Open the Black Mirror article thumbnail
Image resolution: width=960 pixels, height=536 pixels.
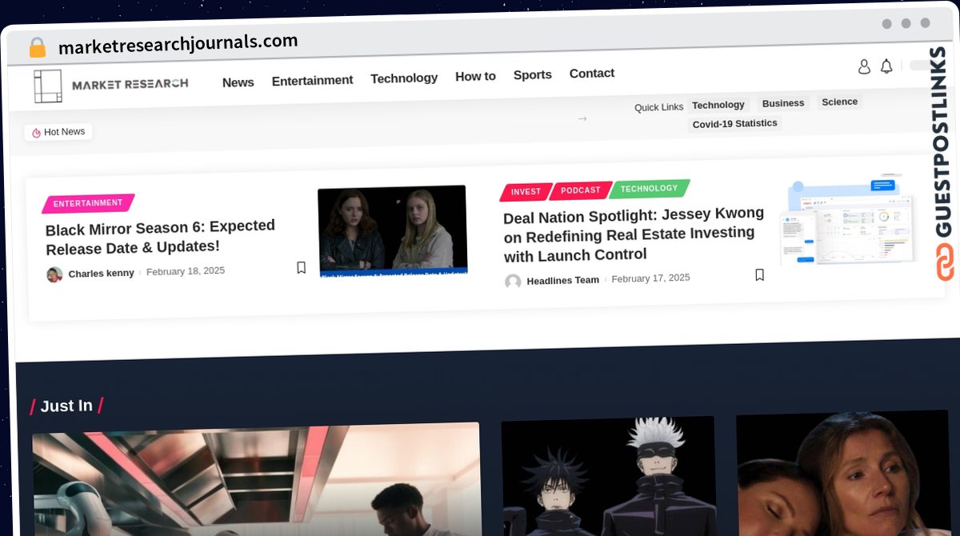tap(392, 232)
